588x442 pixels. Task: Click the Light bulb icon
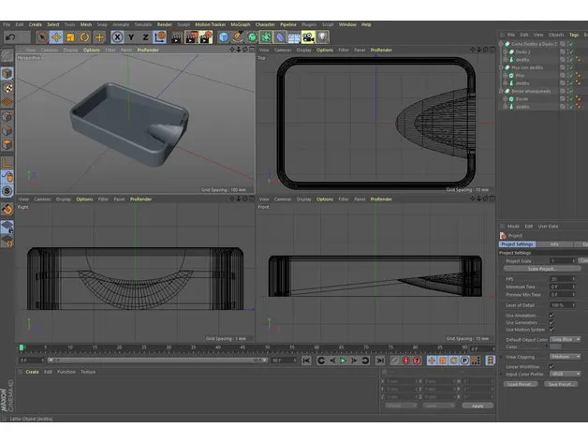coord(322,37)
